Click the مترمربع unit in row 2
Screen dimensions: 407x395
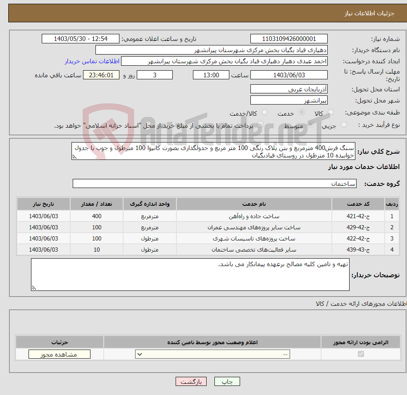(x=150, y=228)
